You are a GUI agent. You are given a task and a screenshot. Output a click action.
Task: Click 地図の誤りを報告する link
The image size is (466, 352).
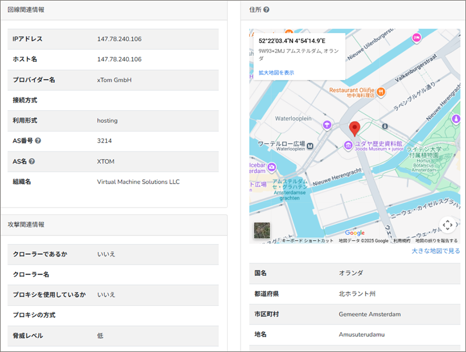click(436, 241)
